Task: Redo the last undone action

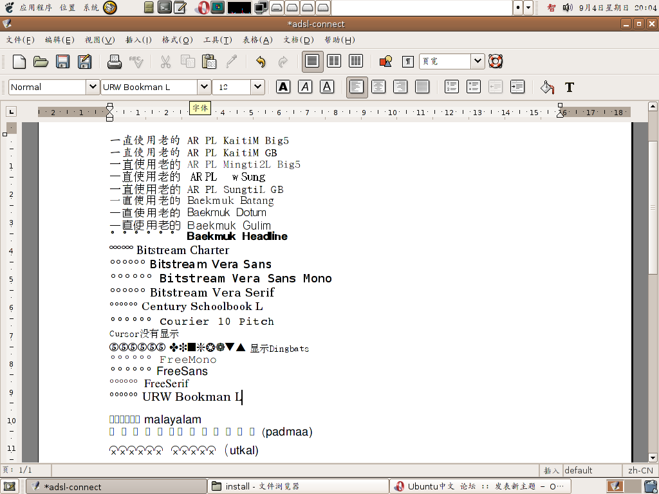Action: (x=283, y=61)
